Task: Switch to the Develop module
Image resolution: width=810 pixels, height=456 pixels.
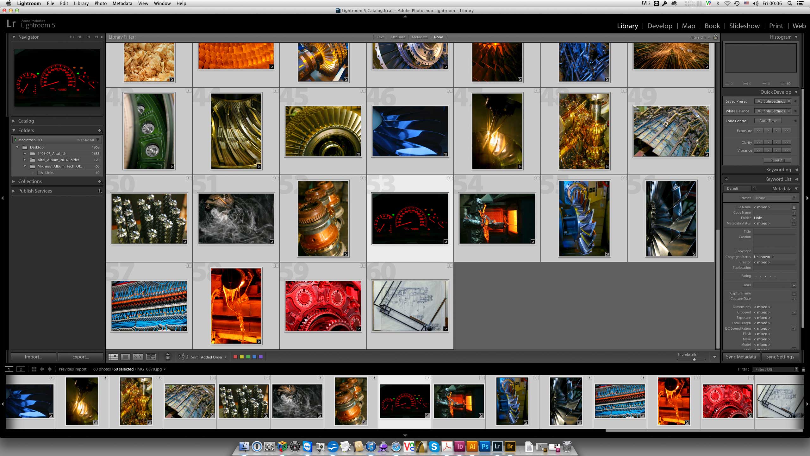Action: [660, 26]
